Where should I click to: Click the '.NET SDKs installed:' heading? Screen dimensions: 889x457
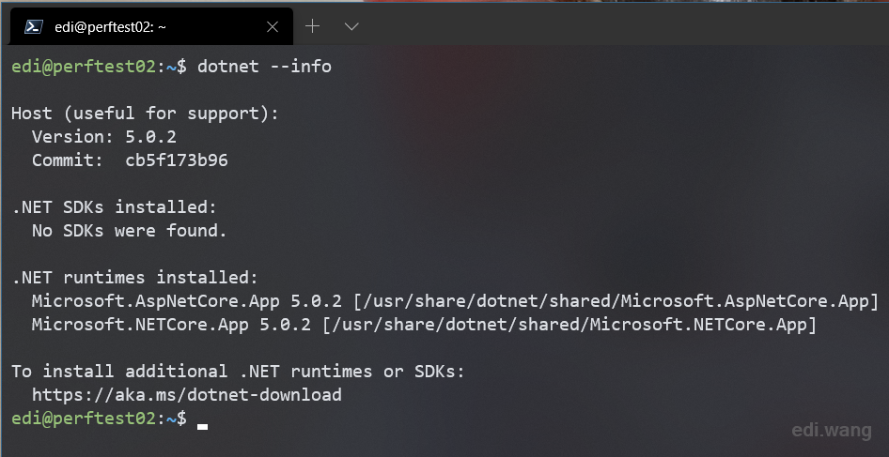point(114,207)
